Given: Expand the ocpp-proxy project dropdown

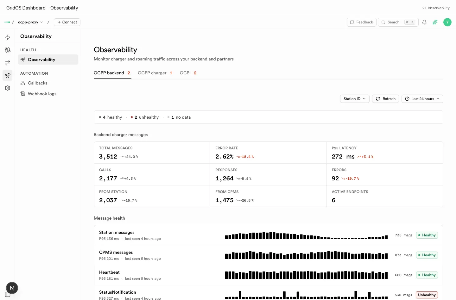Looking at the screenshot, I should 30,22.
